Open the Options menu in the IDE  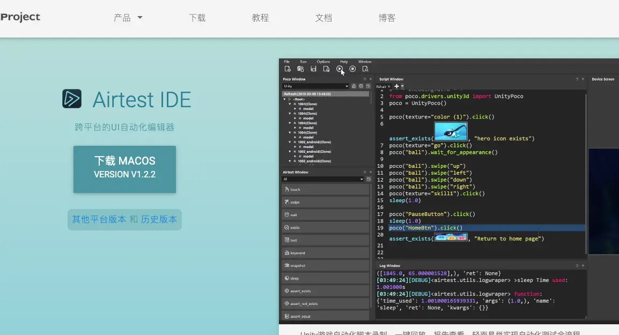point(323,62)
